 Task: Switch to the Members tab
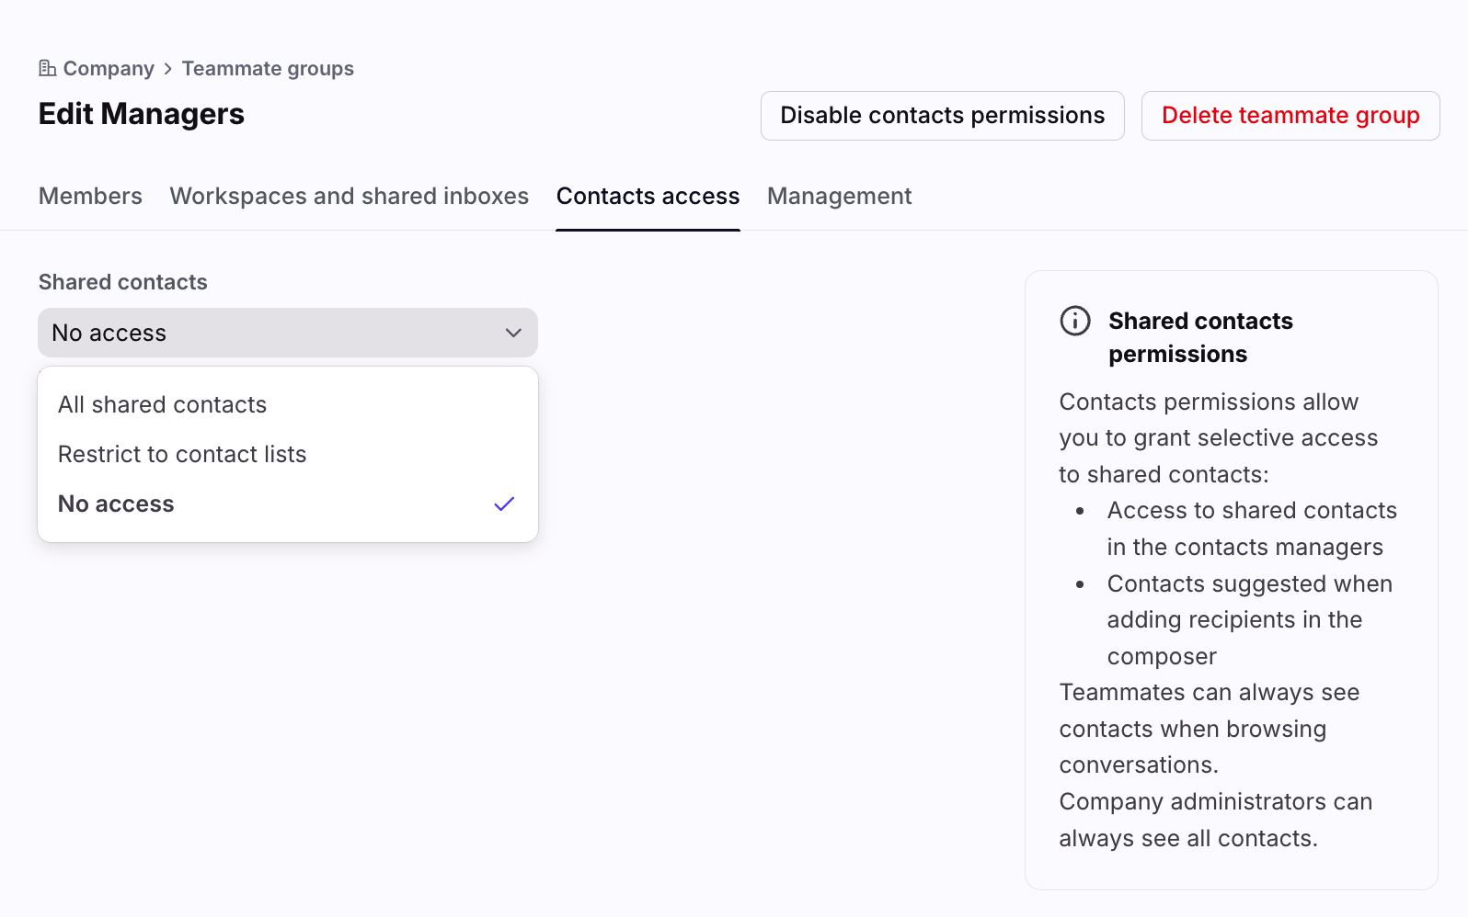(90, 197)
